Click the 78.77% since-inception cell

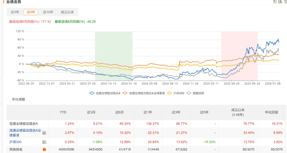coord(249,124)
